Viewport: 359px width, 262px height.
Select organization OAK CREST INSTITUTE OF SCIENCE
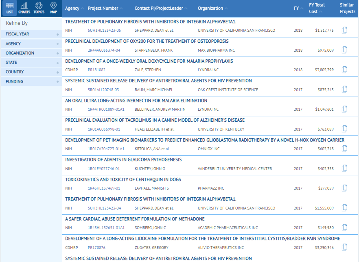[228, 90]
